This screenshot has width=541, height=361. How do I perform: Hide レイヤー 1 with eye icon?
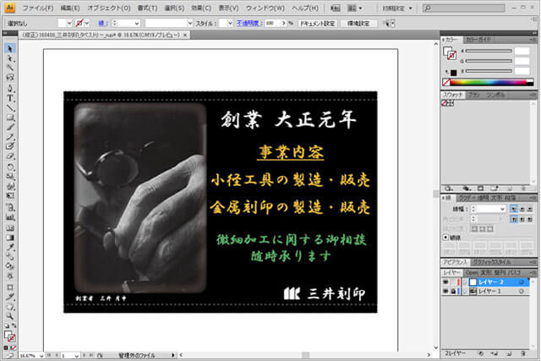(445, 292)
